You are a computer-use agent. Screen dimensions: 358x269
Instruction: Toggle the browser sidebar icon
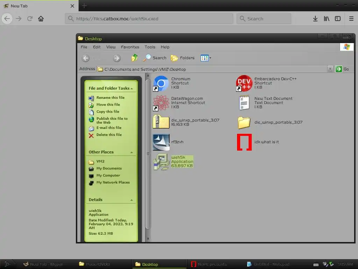point(338,19)
